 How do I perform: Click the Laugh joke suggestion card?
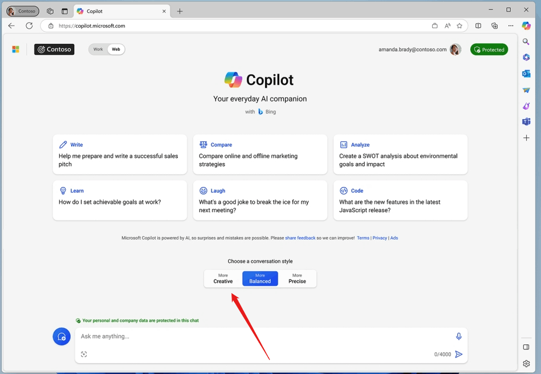click(x=260, y=200)
